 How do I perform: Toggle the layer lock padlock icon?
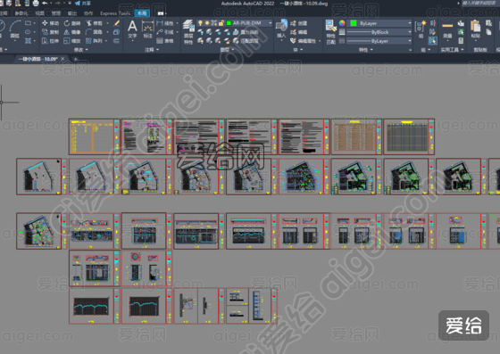pos(221,23)
